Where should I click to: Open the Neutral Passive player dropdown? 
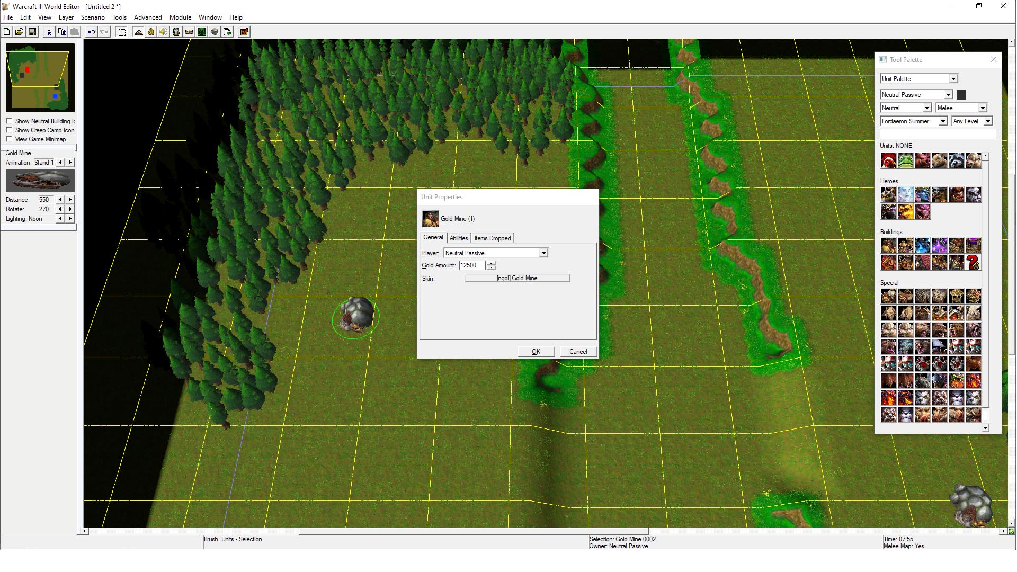[543, 252]
